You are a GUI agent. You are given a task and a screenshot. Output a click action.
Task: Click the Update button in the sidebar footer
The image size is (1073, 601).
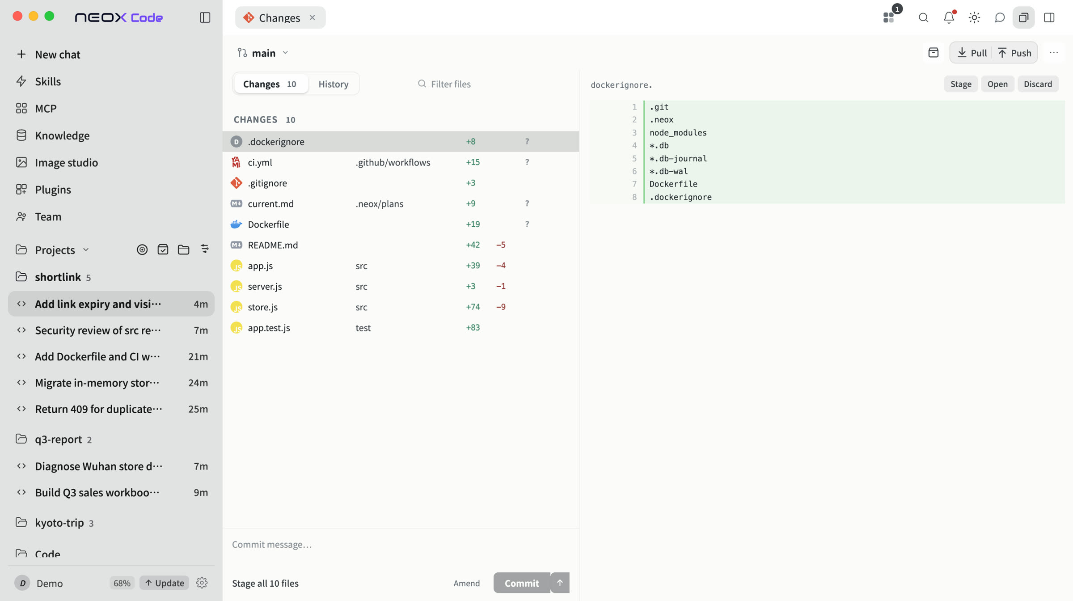click(x=165, y=583)
